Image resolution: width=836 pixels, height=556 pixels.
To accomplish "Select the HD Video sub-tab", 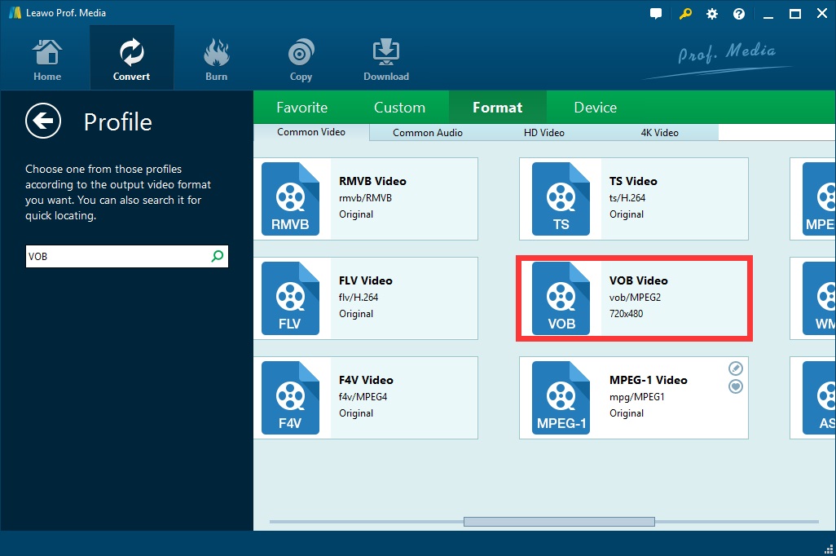I will coord(543,132).
